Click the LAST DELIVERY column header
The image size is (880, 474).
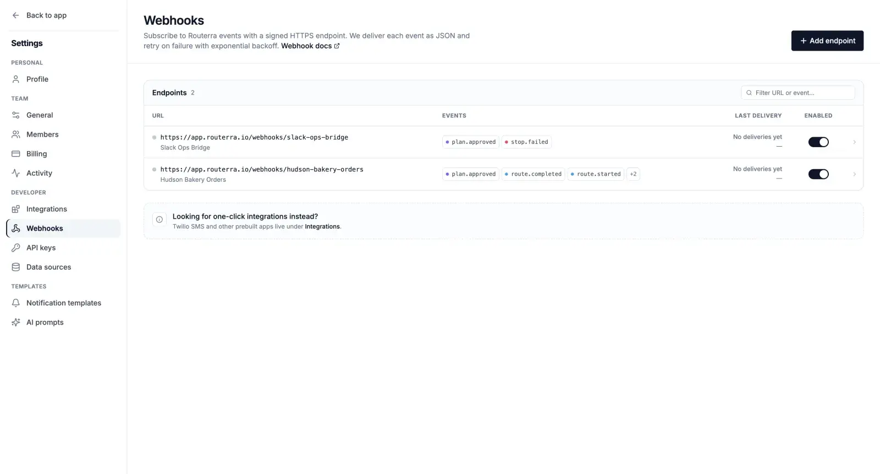click(758, 116)
